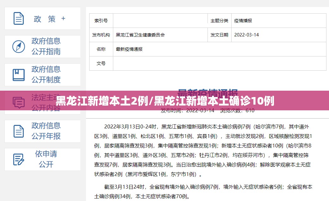Click the 政策 document icon
The image size is (329, 201).
click(x=19, y=18)
